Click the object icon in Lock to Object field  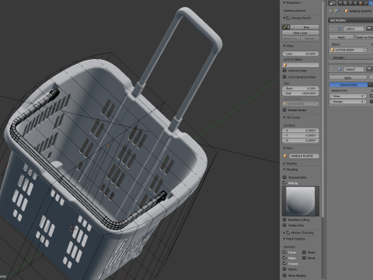(x=285, y=65)
